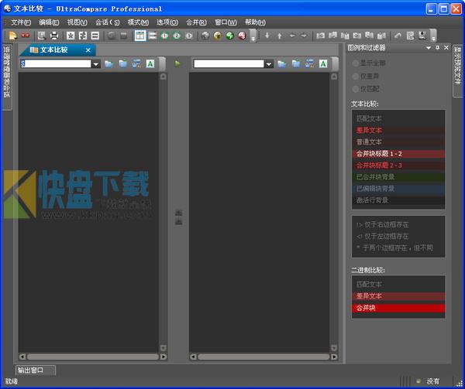Expand the left pane file path dropdown

tap(96, 64)
